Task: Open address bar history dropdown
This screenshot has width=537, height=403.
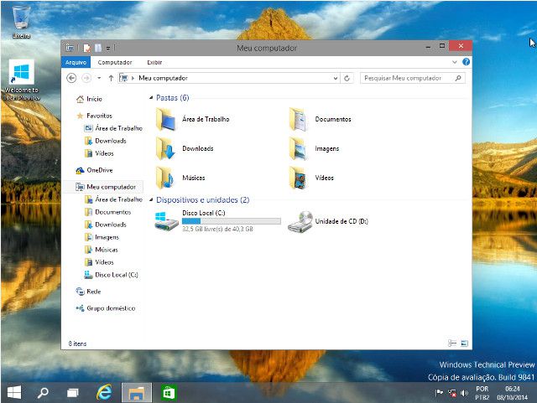Action: (336, 78)
